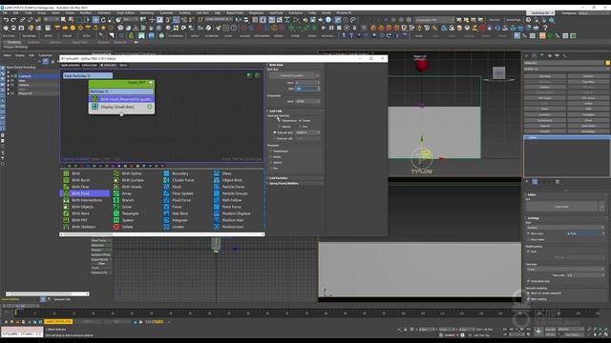Add the Birth Burst operator
This screenshot has height=343, width=611.
[80, 180]
